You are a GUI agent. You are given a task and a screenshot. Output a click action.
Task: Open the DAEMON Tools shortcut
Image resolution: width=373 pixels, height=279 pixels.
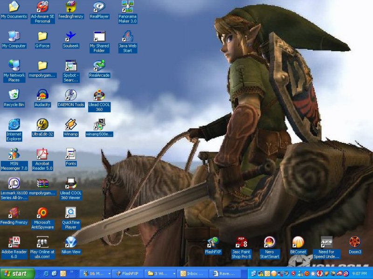point(71,98)
